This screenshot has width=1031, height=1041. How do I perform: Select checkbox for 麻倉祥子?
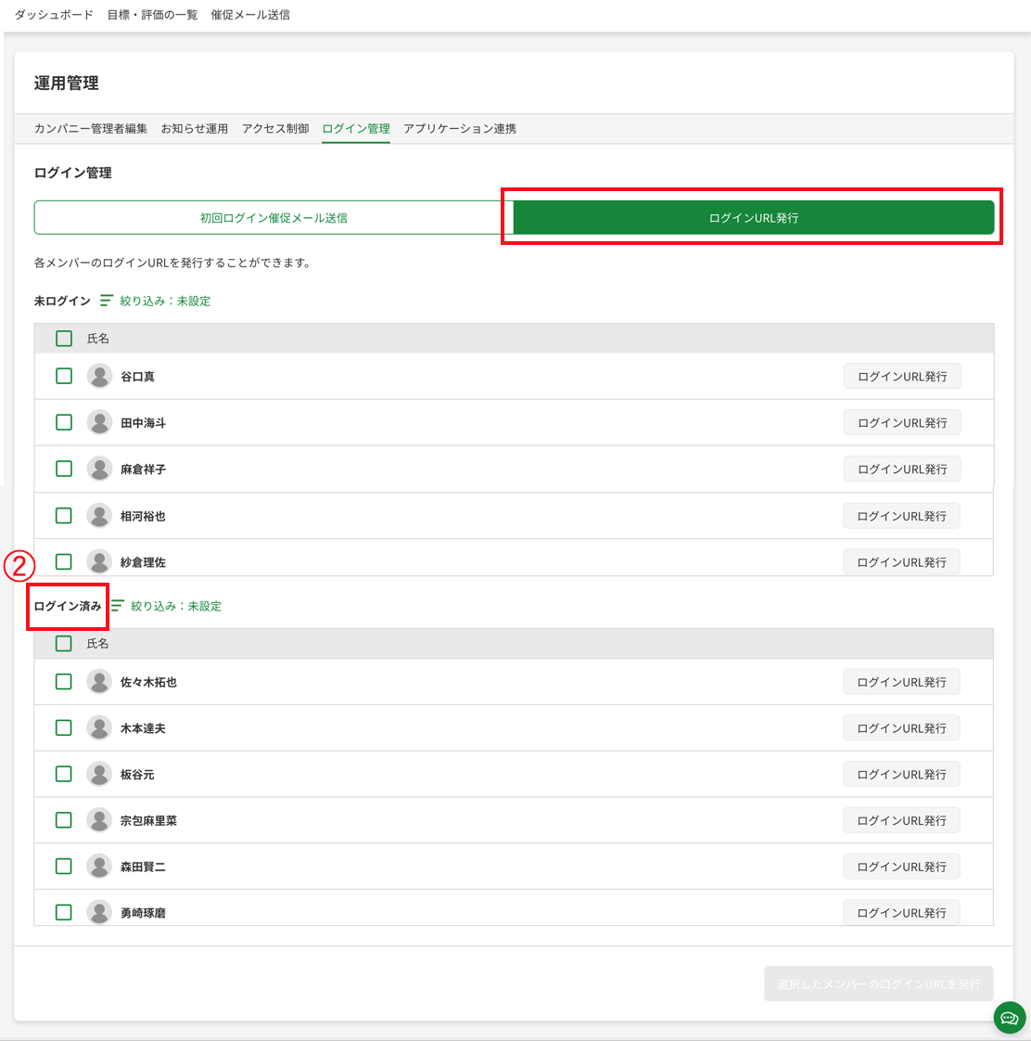coord(64,469)
